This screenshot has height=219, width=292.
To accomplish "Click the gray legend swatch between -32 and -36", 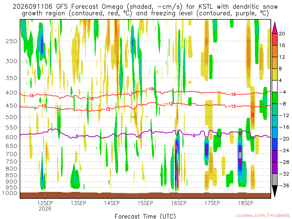I will [275, 180].
